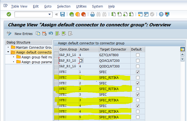Click the Conn.Group column header
This screenshot has width=187, height=121.
(69, 49)
